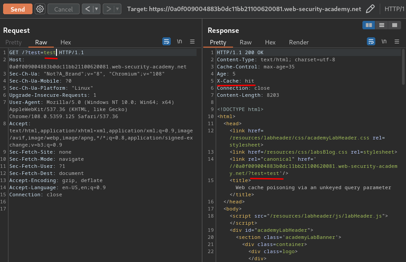
Task: Click the 'Response' panel heading
Action: tap(223, 31)
